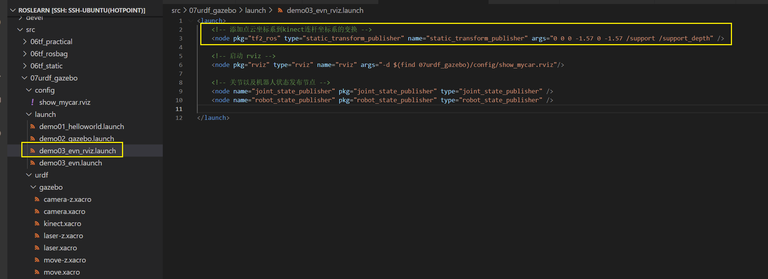Click the laser.xacro file icon
The image size is (768, 279).
(x=37, y=248)
